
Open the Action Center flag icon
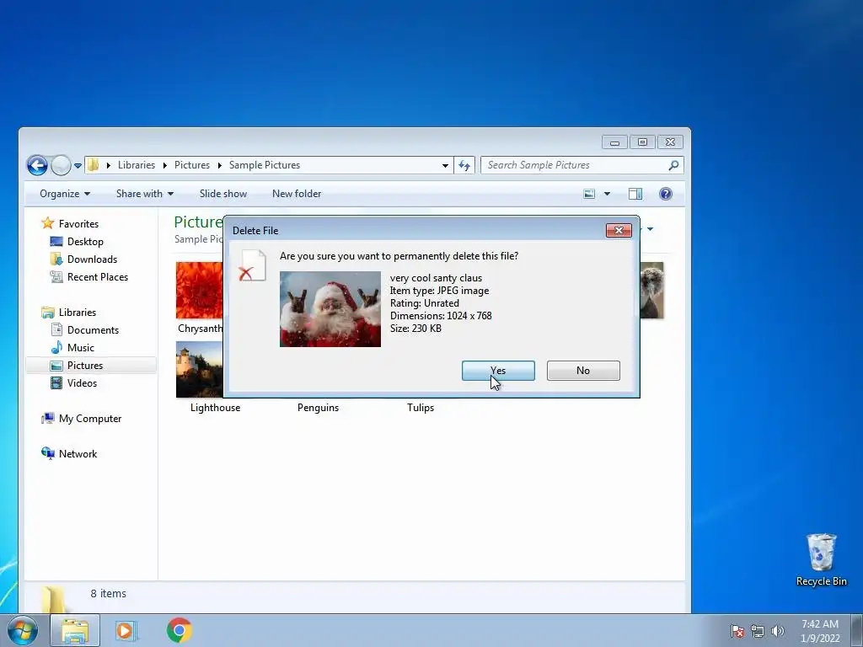(x=737, y=631)
